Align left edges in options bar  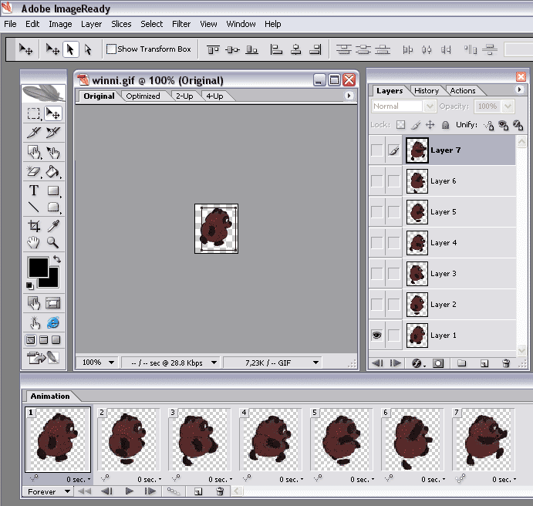click(x=276, y=49)
